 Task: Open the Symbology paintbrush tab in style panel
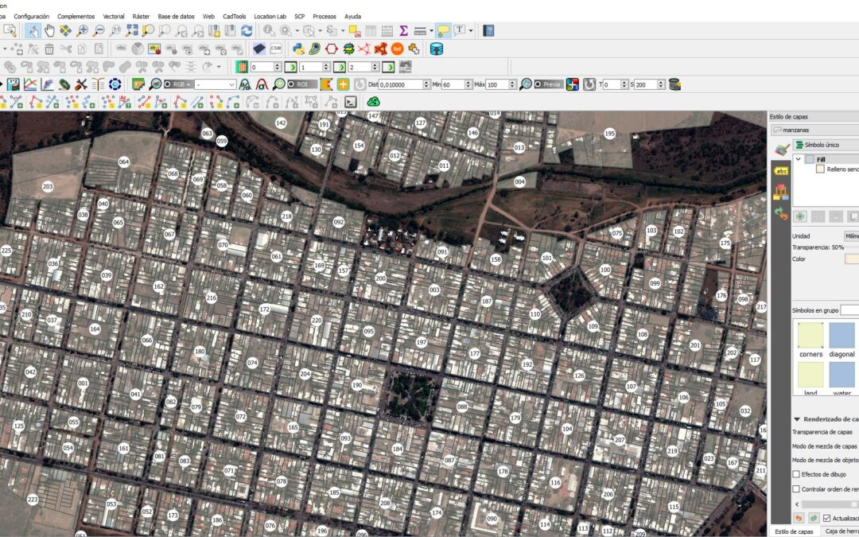pos(781,149)
